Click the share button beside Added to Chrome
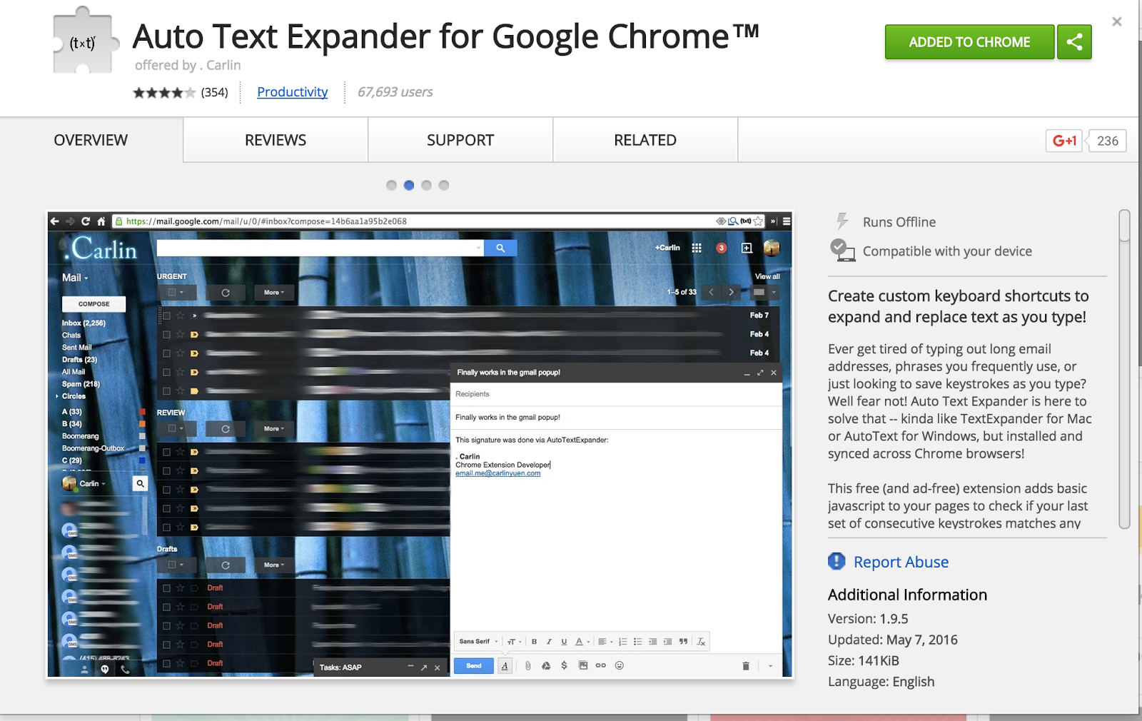Screen dimensions: 1142x721 [x=1074, y=42]
